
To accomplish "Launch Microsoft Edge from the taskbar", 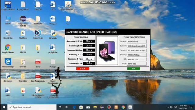I will click(74, 107).
